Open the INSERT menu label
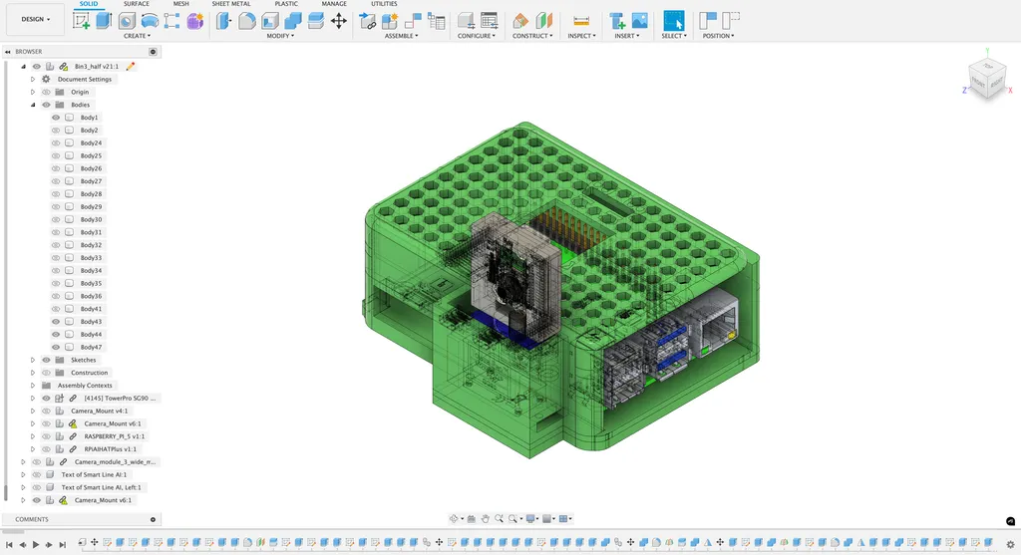This screenshot has height=555, width=1021. 627,36
